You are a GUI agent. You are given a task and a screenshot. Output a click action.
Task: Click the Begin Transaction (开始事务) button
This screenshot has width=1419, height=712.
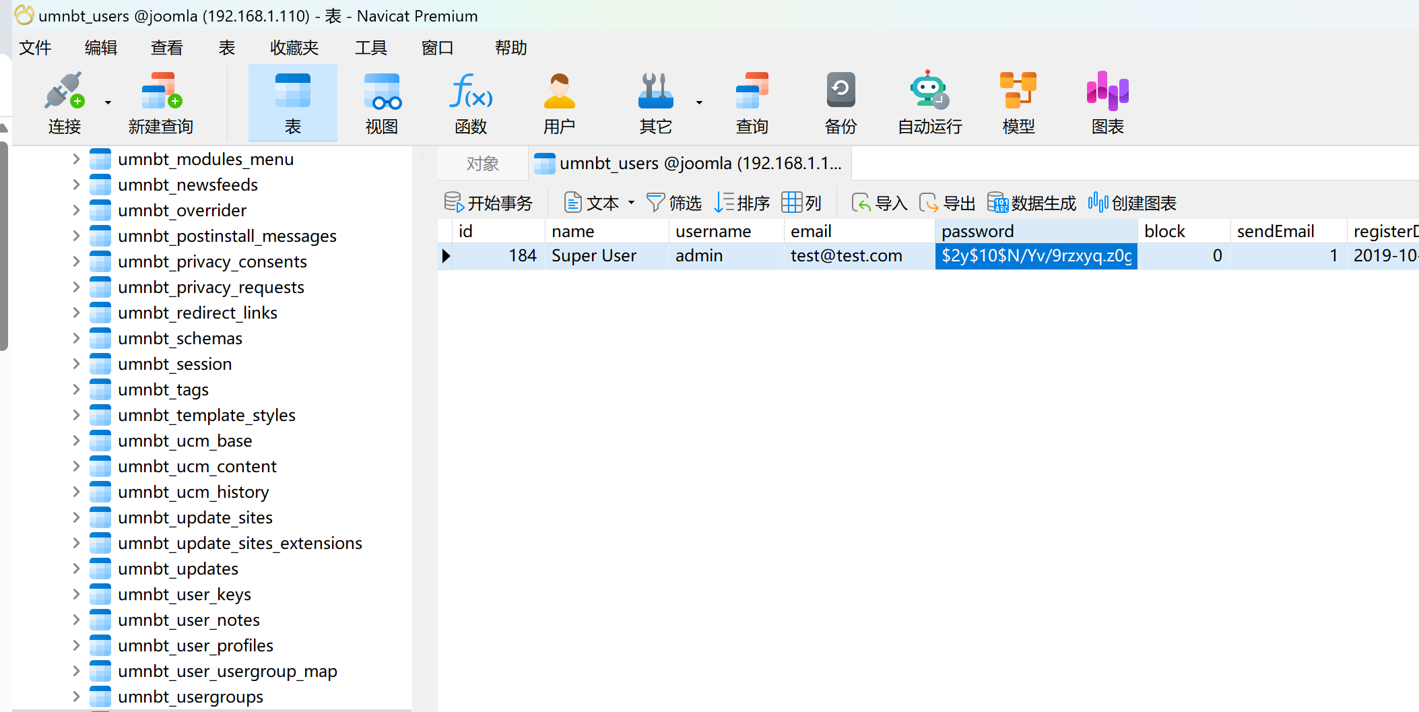[x=488, y=203]
